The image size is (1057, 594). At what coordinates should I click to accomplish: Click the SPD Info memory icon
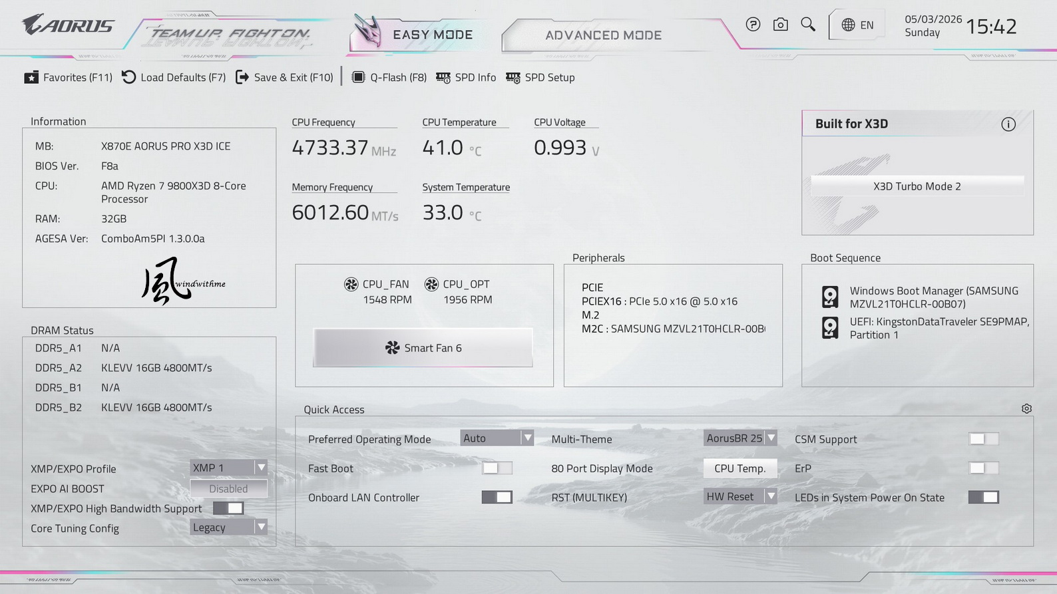[443, 77]
